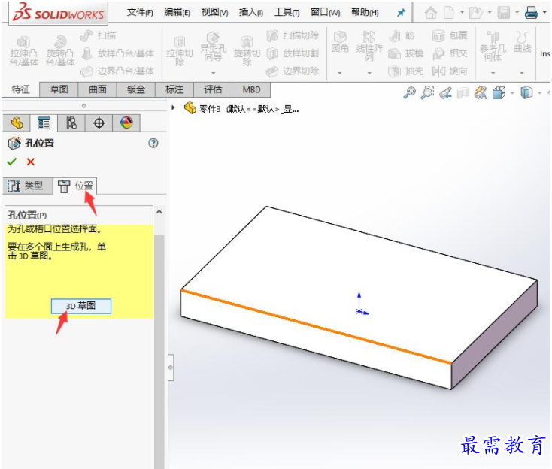The width and height of the screenshot is (552, 469).
Task: Select the orange highlighted edge of the block
Action: tap(316, 326)
